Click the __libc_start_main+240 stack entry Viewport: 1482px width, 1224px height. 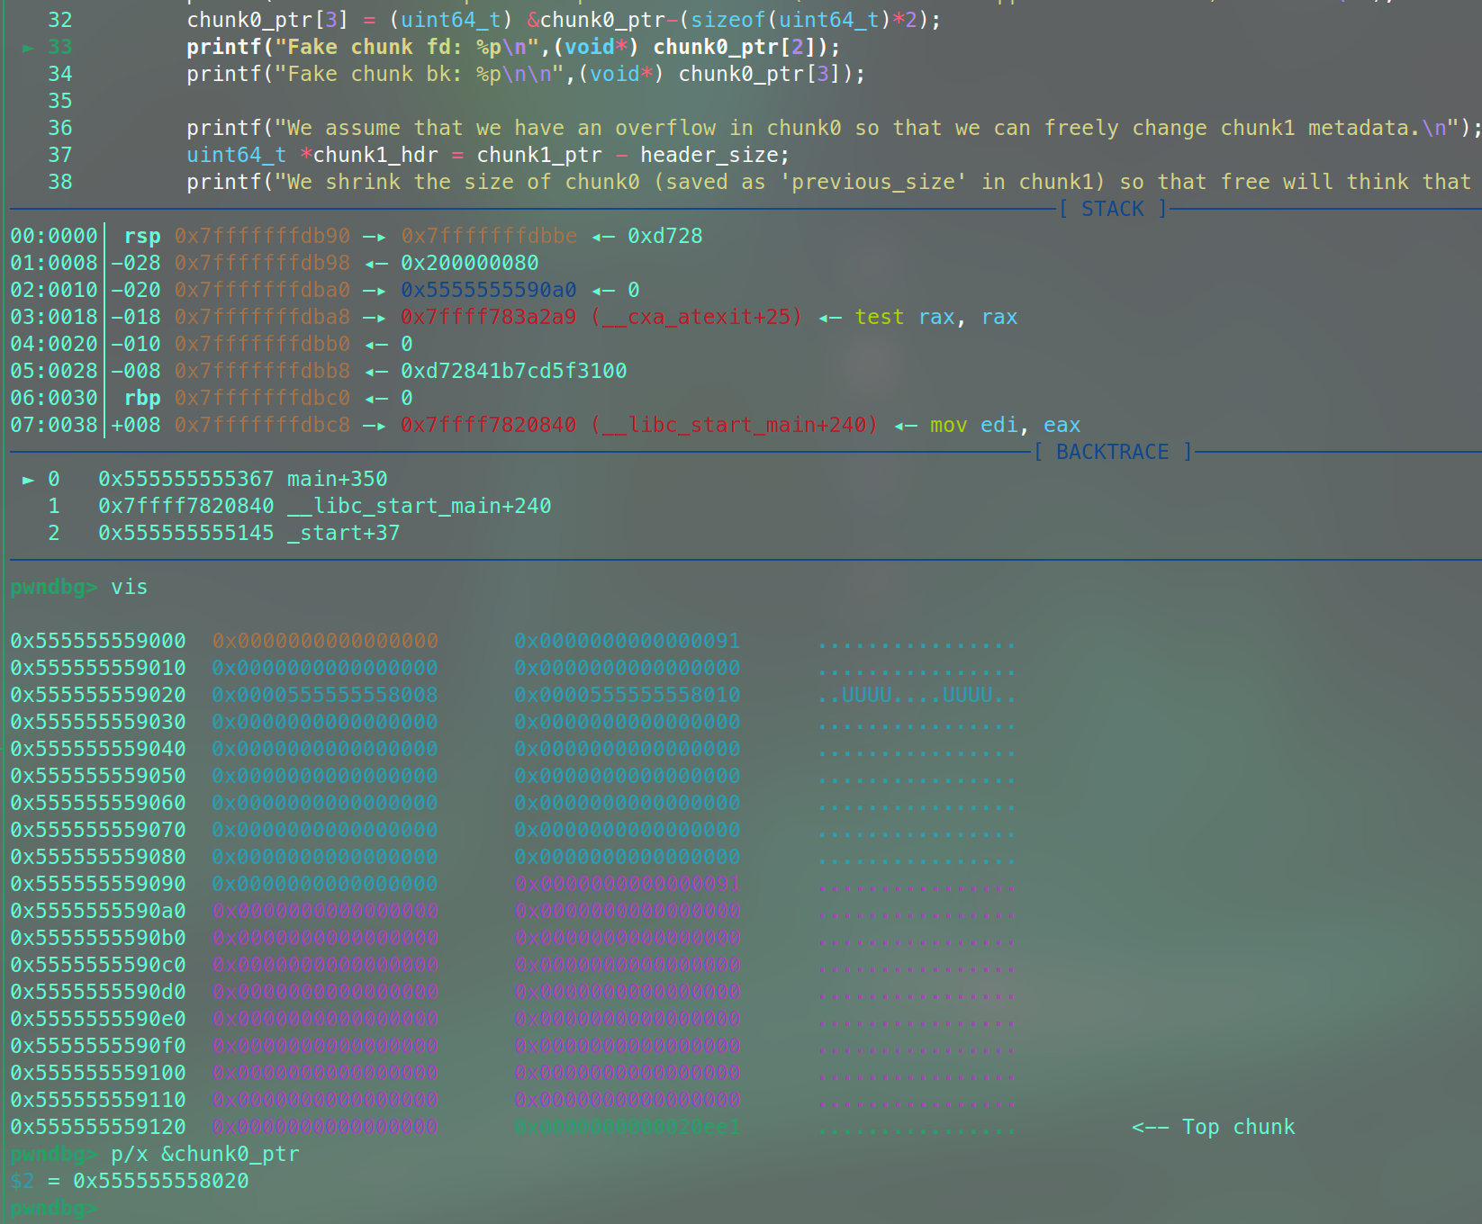click(639, 425)
